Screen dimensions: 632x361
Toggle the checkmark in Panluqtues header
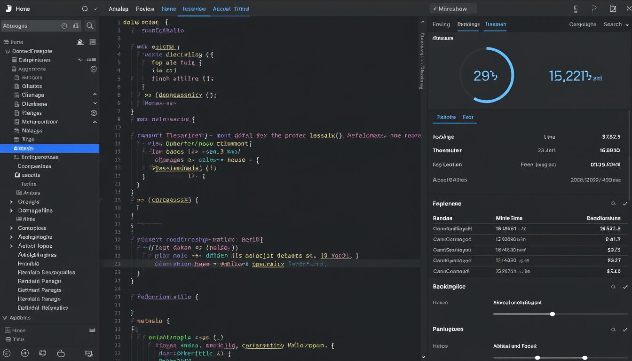625,330
